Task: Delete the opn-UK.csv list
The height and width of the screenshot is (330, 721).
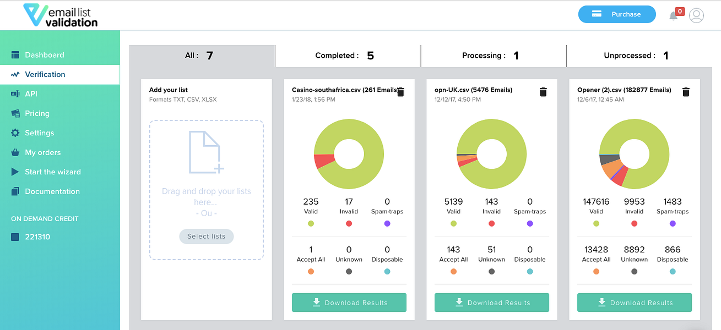Action: point(543,92)
